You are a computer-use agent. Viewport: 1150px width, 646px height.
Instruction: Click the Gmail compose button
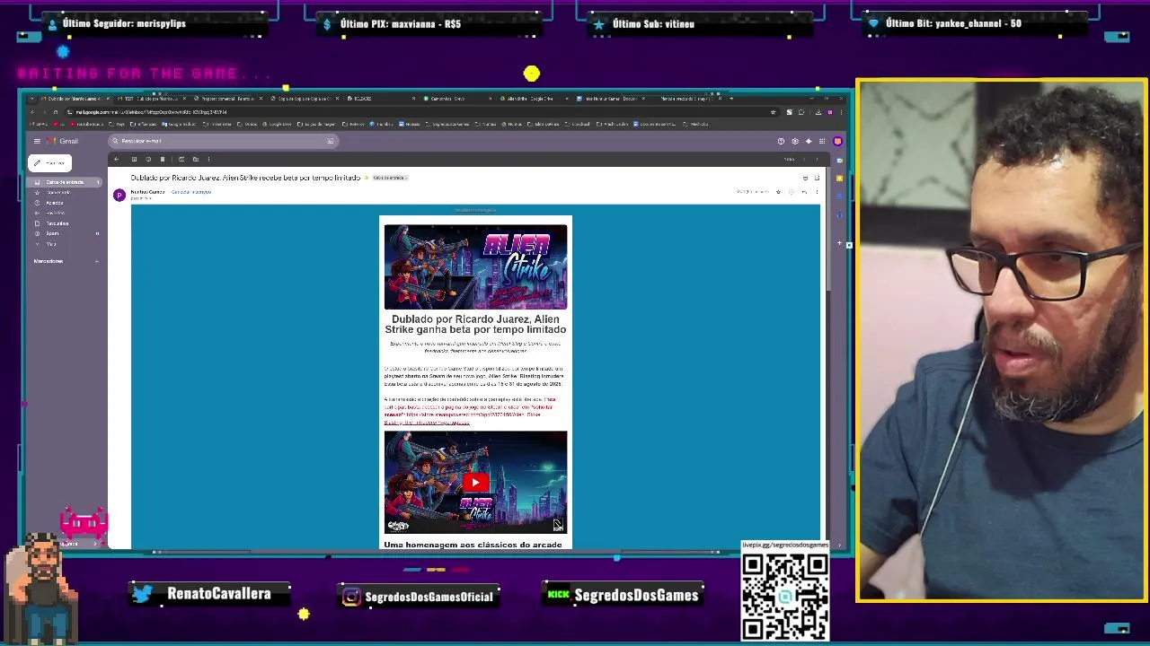pos(50,162)
